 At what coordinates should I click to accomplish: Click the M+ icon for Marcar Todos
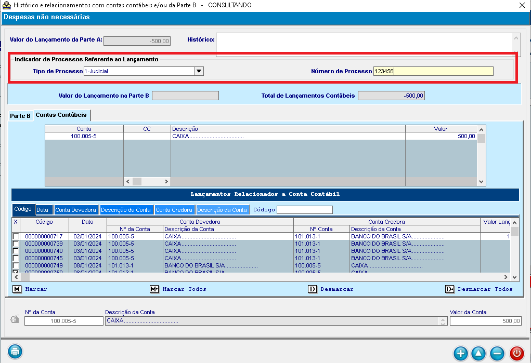coord(154,289)
